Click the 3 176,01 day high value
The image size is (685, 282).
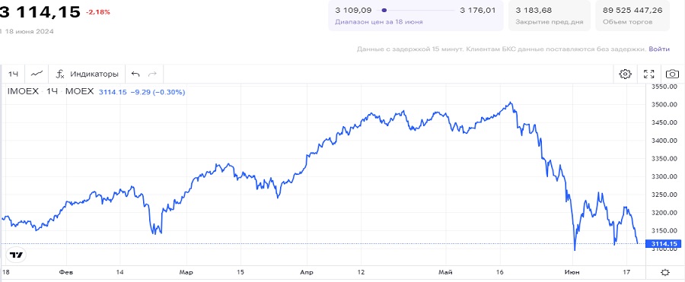[478, 10]
